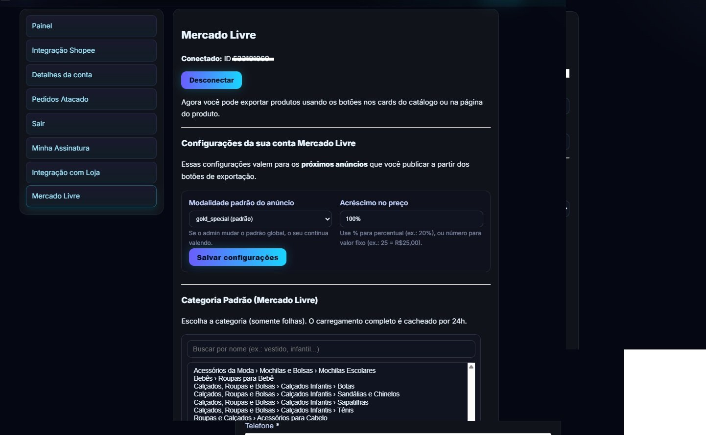
Task: Choose Calçados Infantis › Botas from the list
Action: coord(274,386)
